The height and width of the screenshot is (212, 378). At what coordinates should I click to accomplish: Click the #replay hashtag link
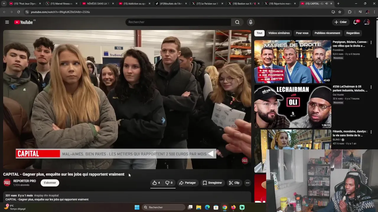click(38, 196)
